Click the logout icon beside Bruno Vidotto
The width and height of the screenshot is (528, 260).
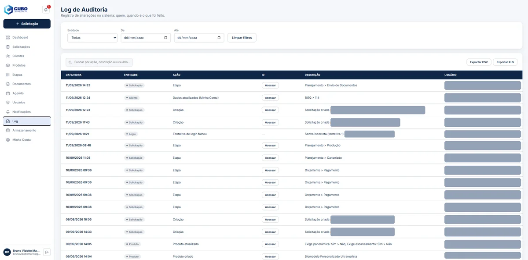47,252
